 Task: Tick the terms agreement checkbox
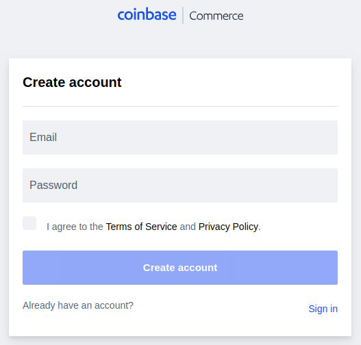(29, 223)
